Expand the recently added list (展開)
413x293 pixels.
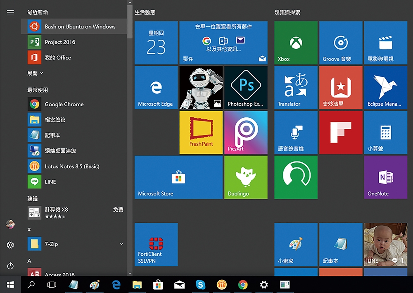[x=35, y=73]
